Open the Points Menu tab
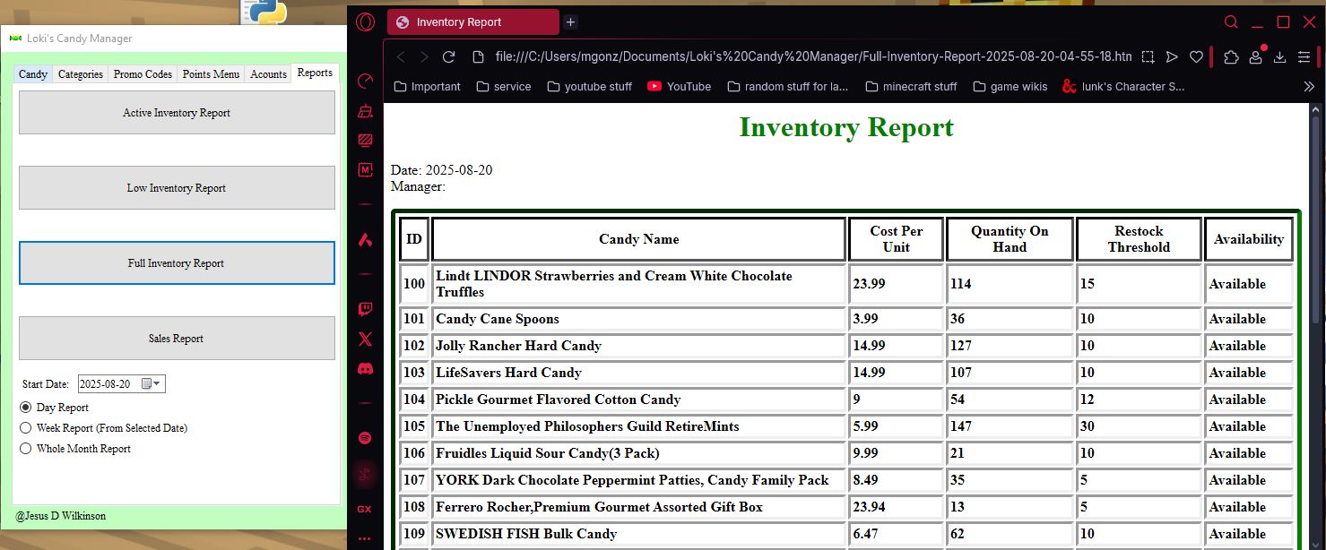This screenshot has width=1326, height=550. [x=211, y=74]
